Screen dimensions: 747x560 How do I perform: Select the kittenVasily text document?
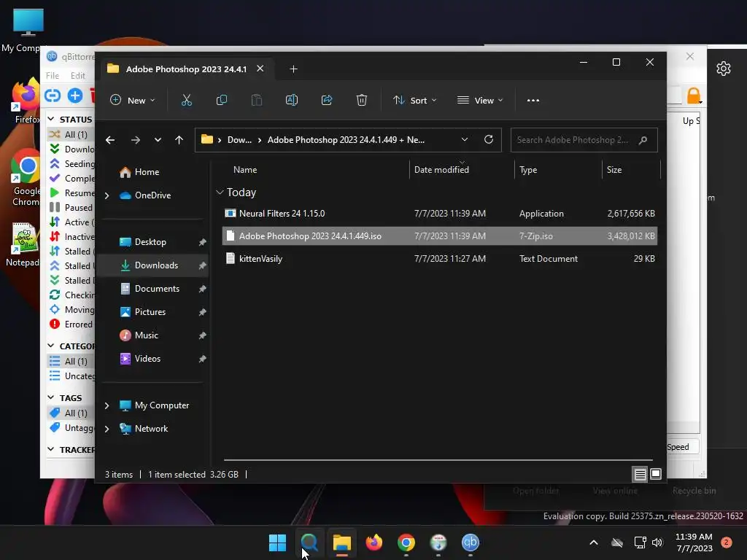click(440, 259)
